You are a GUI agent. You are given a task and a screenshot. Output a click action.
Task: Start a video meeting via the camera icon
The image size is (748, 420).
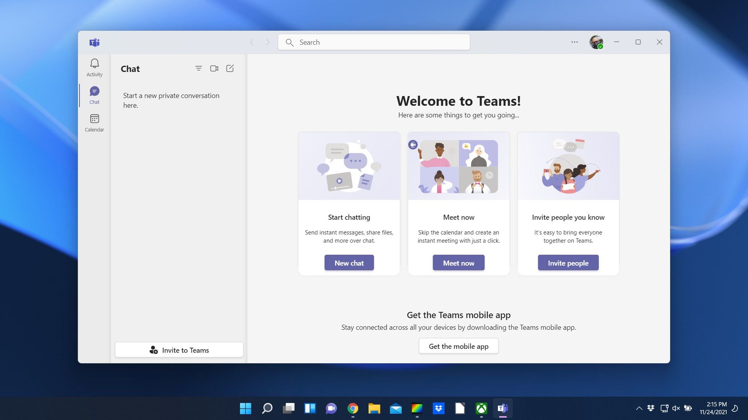pyautogui.click(x=214, y=68)
